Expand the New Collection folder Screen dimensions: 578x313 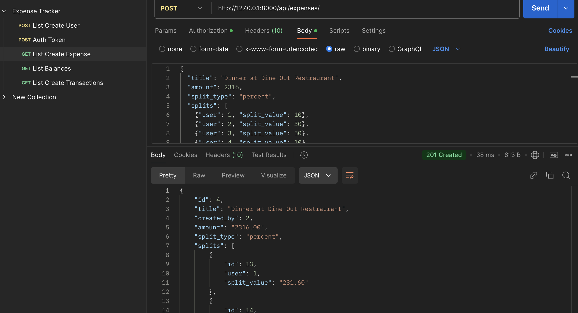(4, 97)
